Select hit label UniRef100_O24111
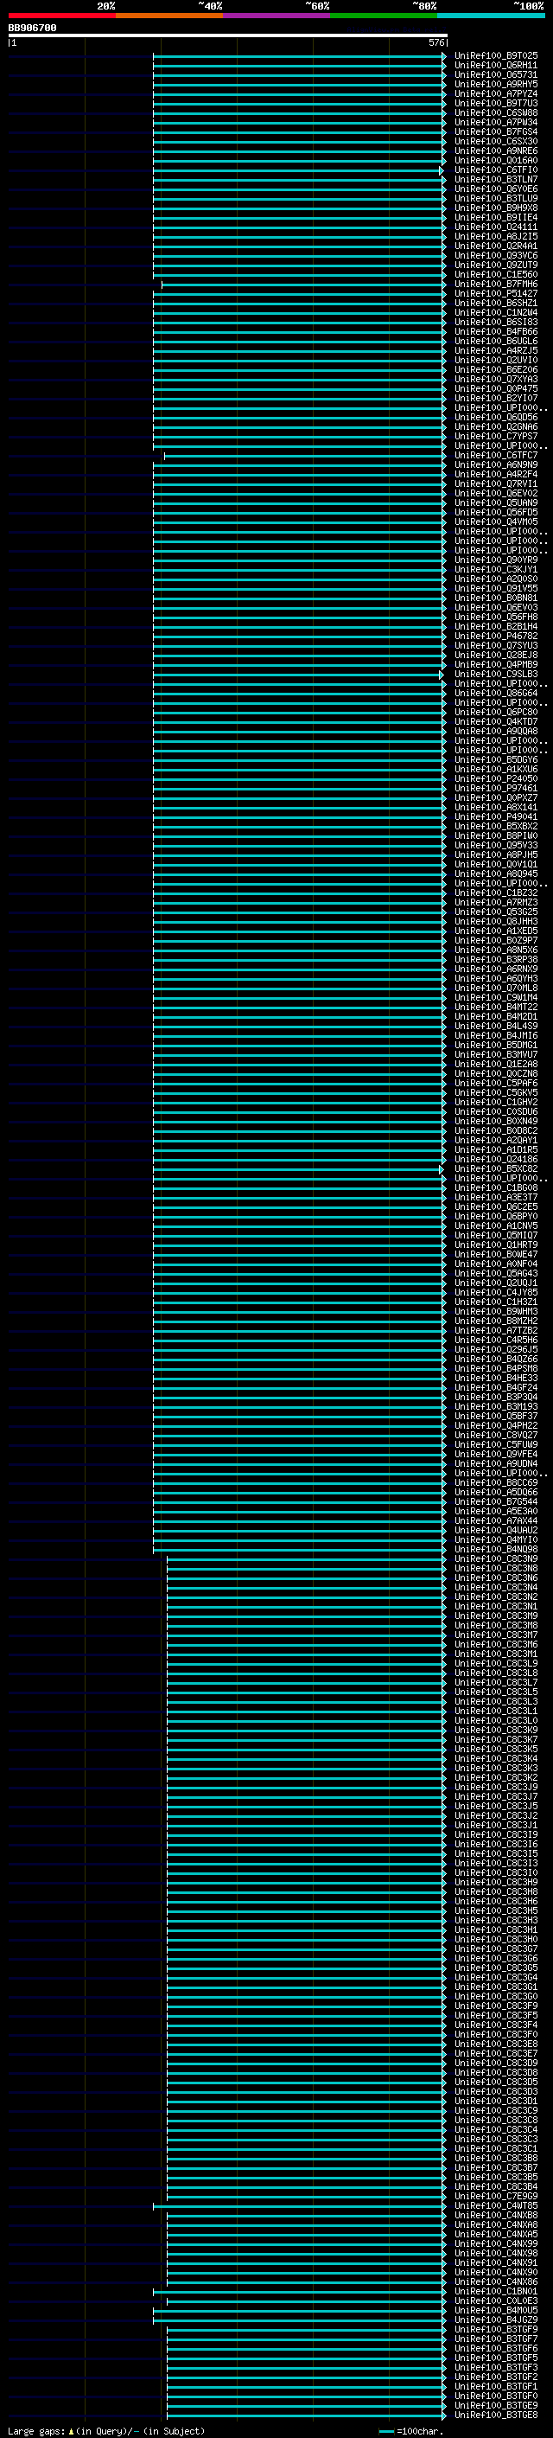Viewport: 553px width, 2438px height. (x=495, y=227)
